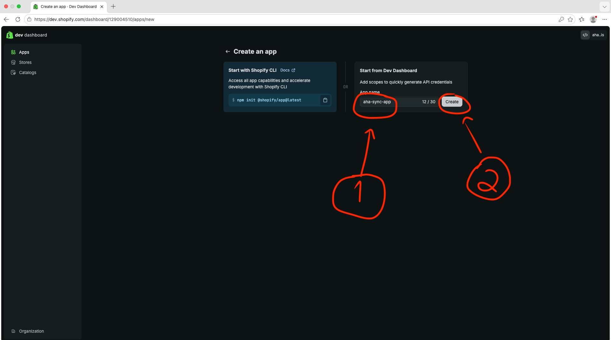Open the aha..is organization switcher
This screenshot has width=611, height=340.
pos(594,35)
